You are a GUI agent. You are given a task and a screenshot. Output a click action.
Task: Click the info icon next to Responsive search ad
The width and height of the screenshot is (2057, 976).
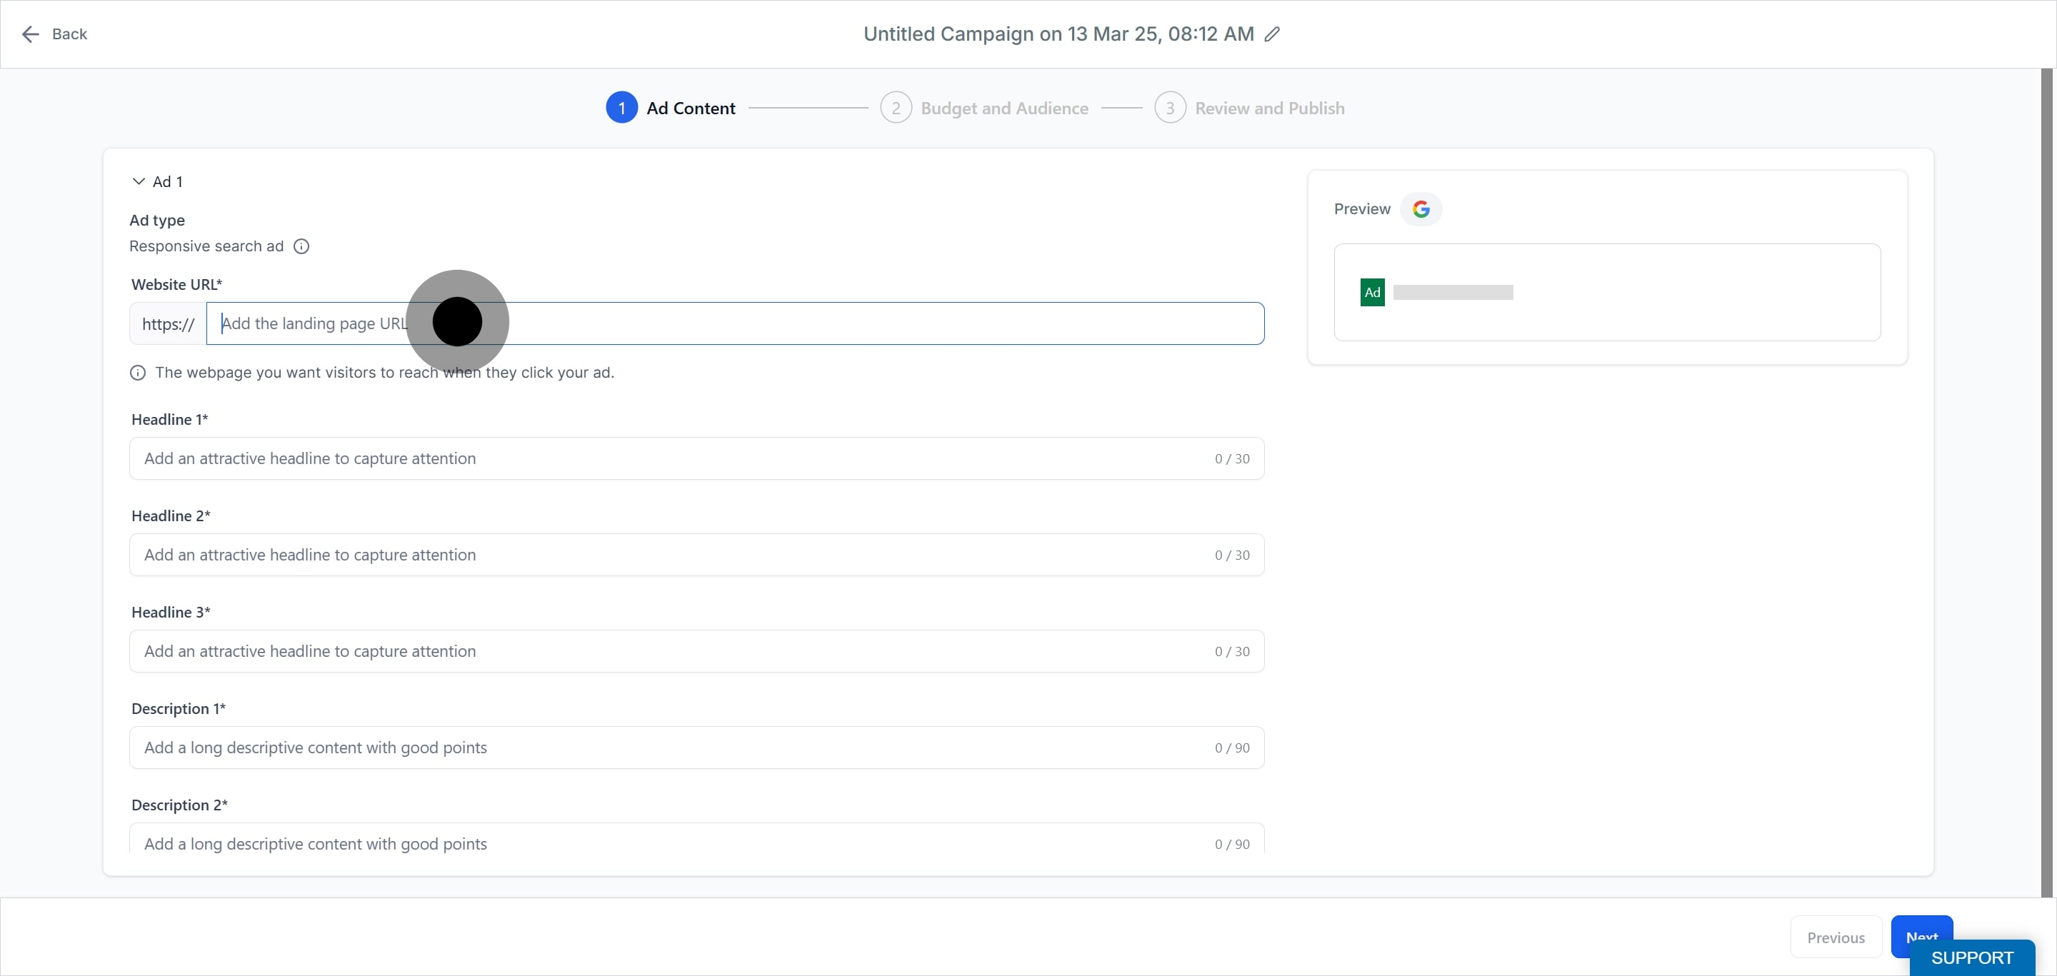point(301,246)
